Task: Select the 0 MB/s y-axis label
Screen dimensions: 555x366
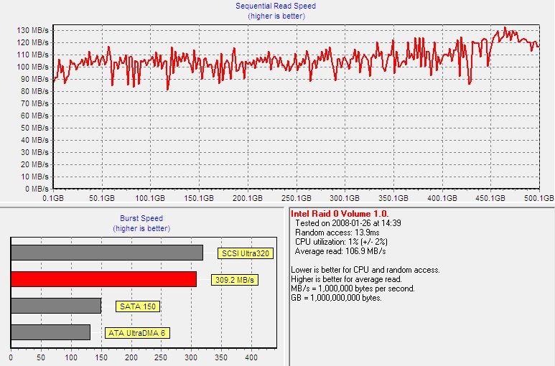Action: point(34,188)
